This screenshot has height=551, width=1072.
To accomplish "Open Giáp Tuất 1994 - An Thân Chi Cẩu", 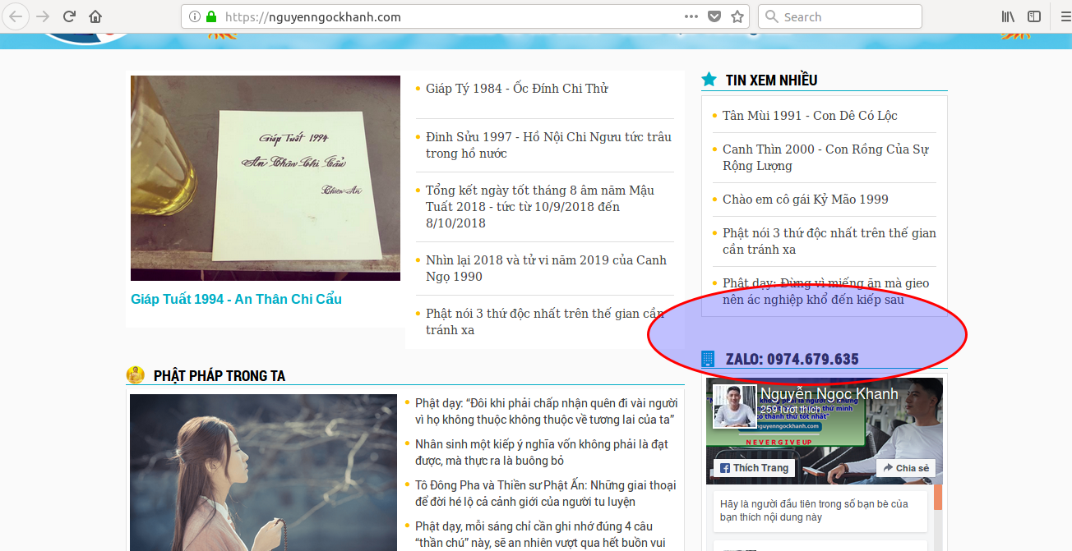I will [x=237, y=299].
